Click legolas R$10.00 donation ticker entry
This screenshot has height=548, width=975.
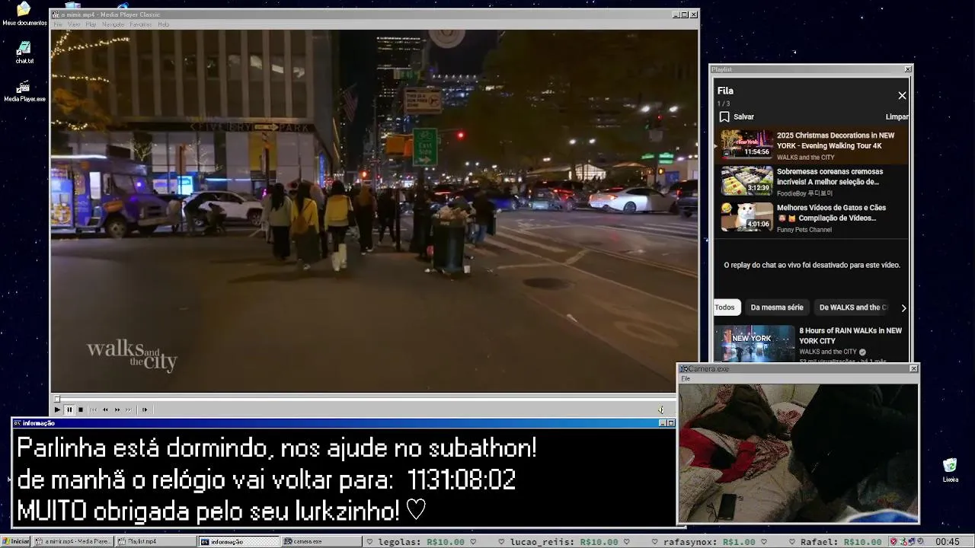click(x=422, y=542)
